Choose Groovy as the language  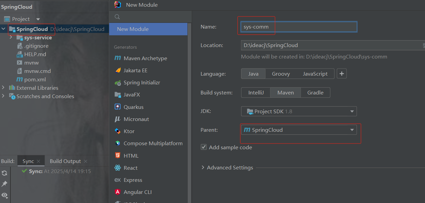pos(281,74)
